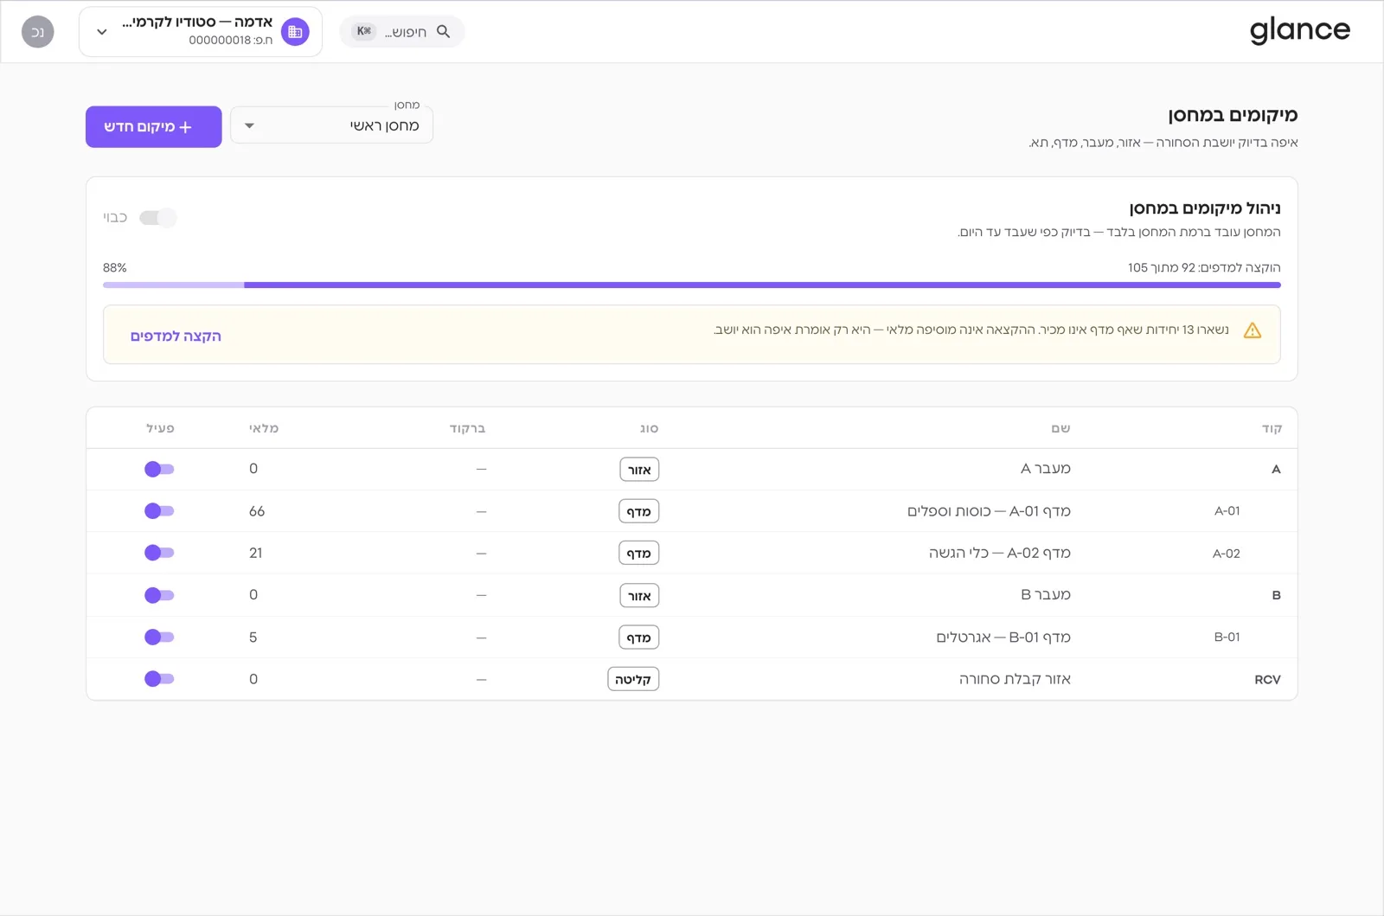
Task: Expand the company selector chevron
Action: (x=102, y=32)
